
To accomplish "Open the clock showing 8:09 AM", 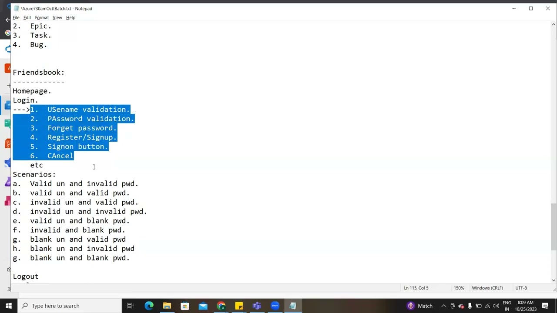I will [x=526, y=306].
